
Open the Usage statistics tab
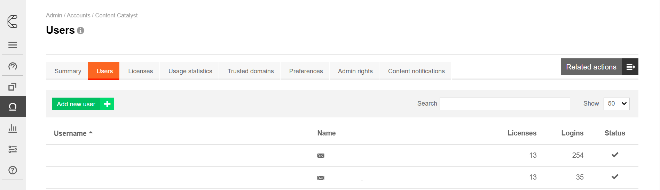coord(190,71)
